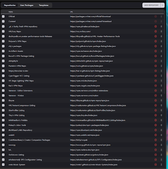Delete the Poiyomi's VPM Repo entry

pos(155,41)
